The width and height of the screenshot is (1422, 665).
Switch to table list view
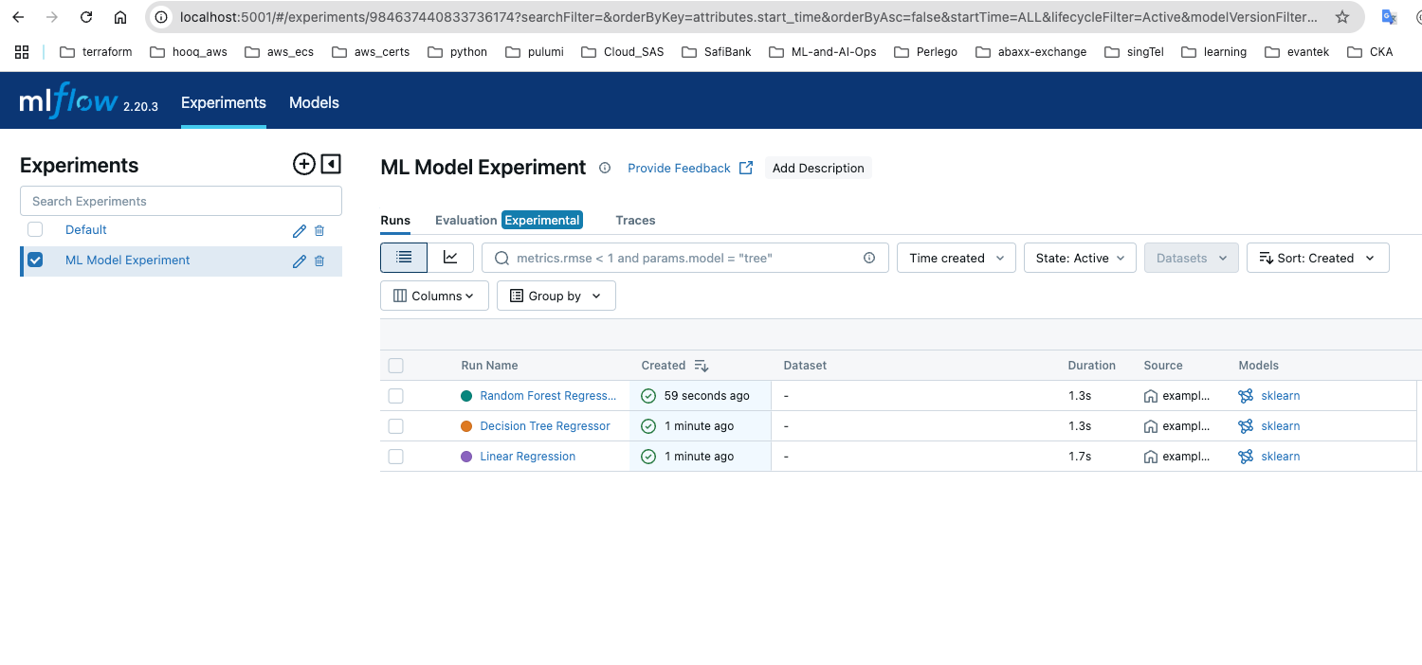(x=404, y=258)
